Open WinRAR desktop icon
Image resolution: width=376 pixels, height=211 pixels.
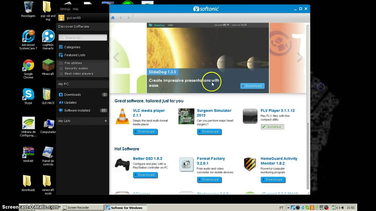pos(28,154)
